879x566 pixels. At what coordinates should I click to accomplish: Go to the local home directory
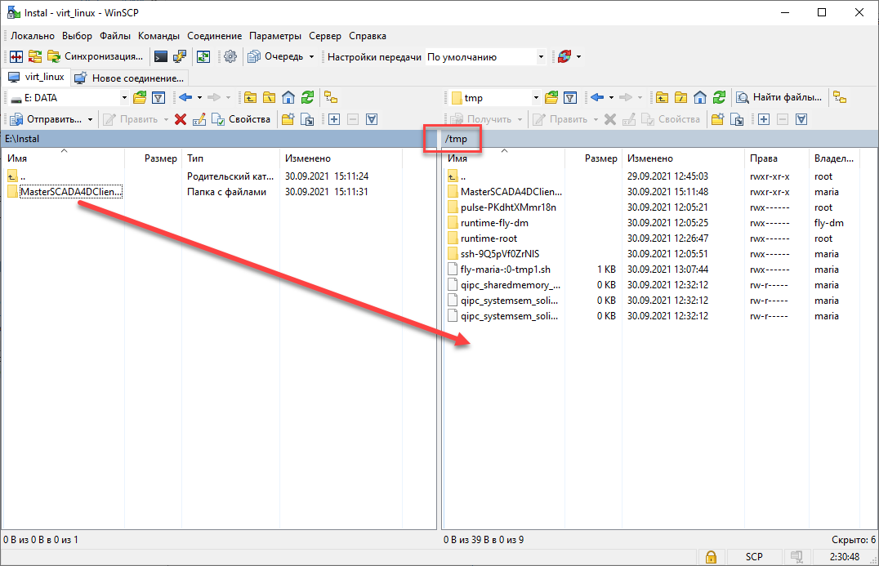pyautogui.click(x=288, y=98)
